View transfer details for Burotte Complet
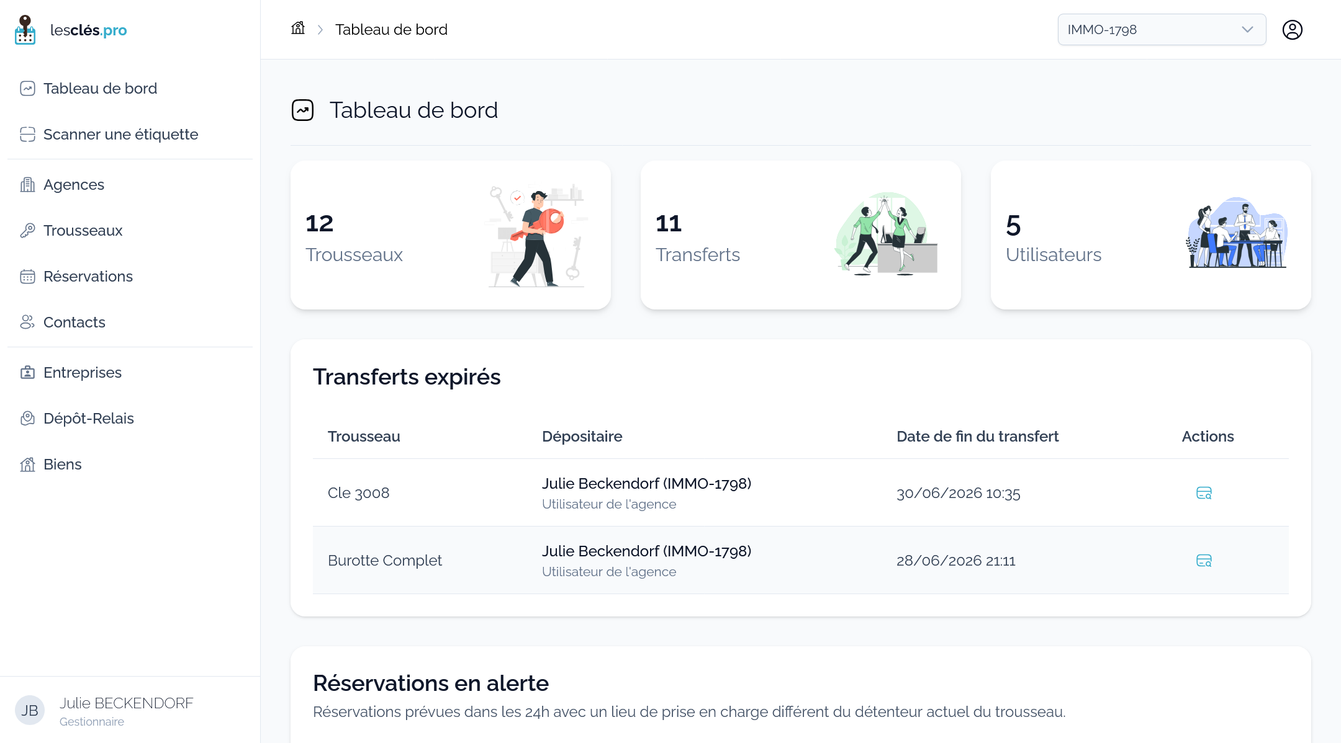1341x743 pixels. tap(1204, 561)
